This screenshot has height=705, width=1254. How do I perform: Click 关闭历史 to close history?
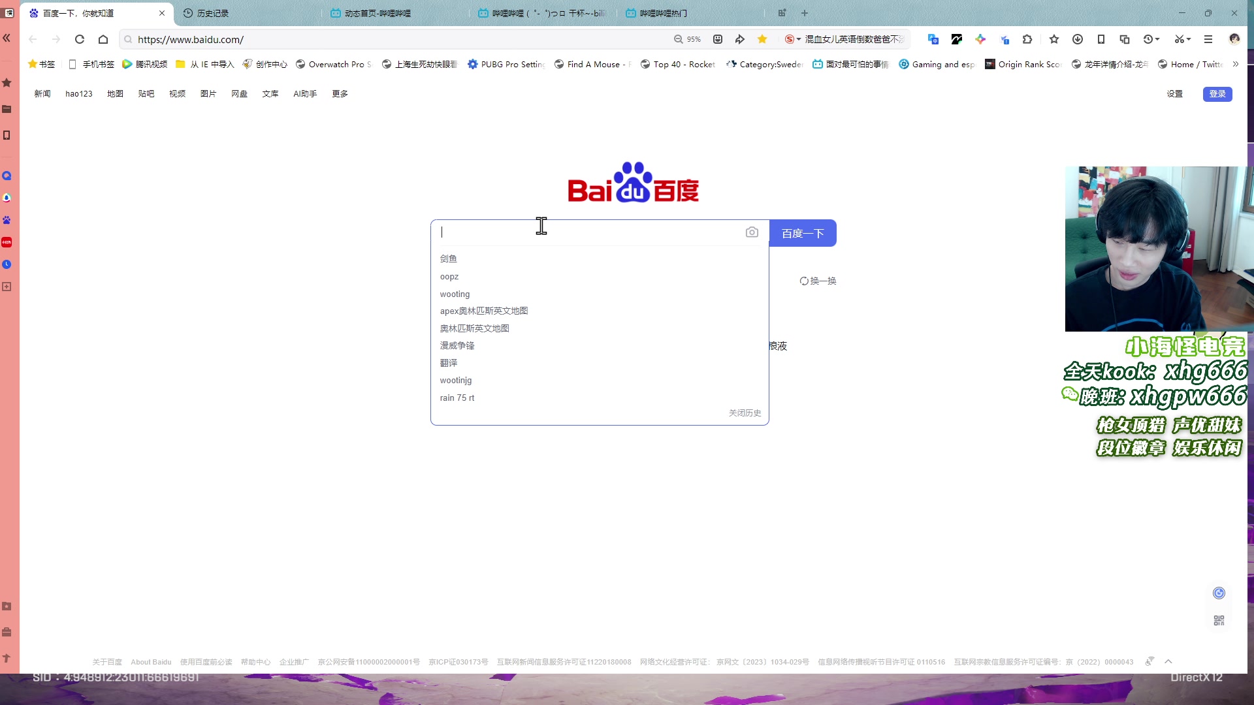coord(745,413)
